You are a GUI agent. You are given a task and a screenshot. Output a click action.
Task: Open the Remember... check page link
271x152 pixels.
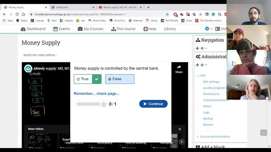(97, 94)
